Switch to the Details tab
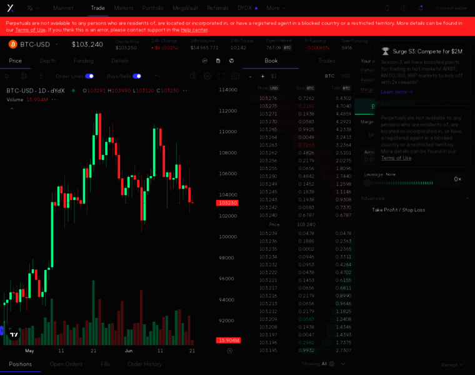Screen dimensions: 475x375 [x=119, y=61]
